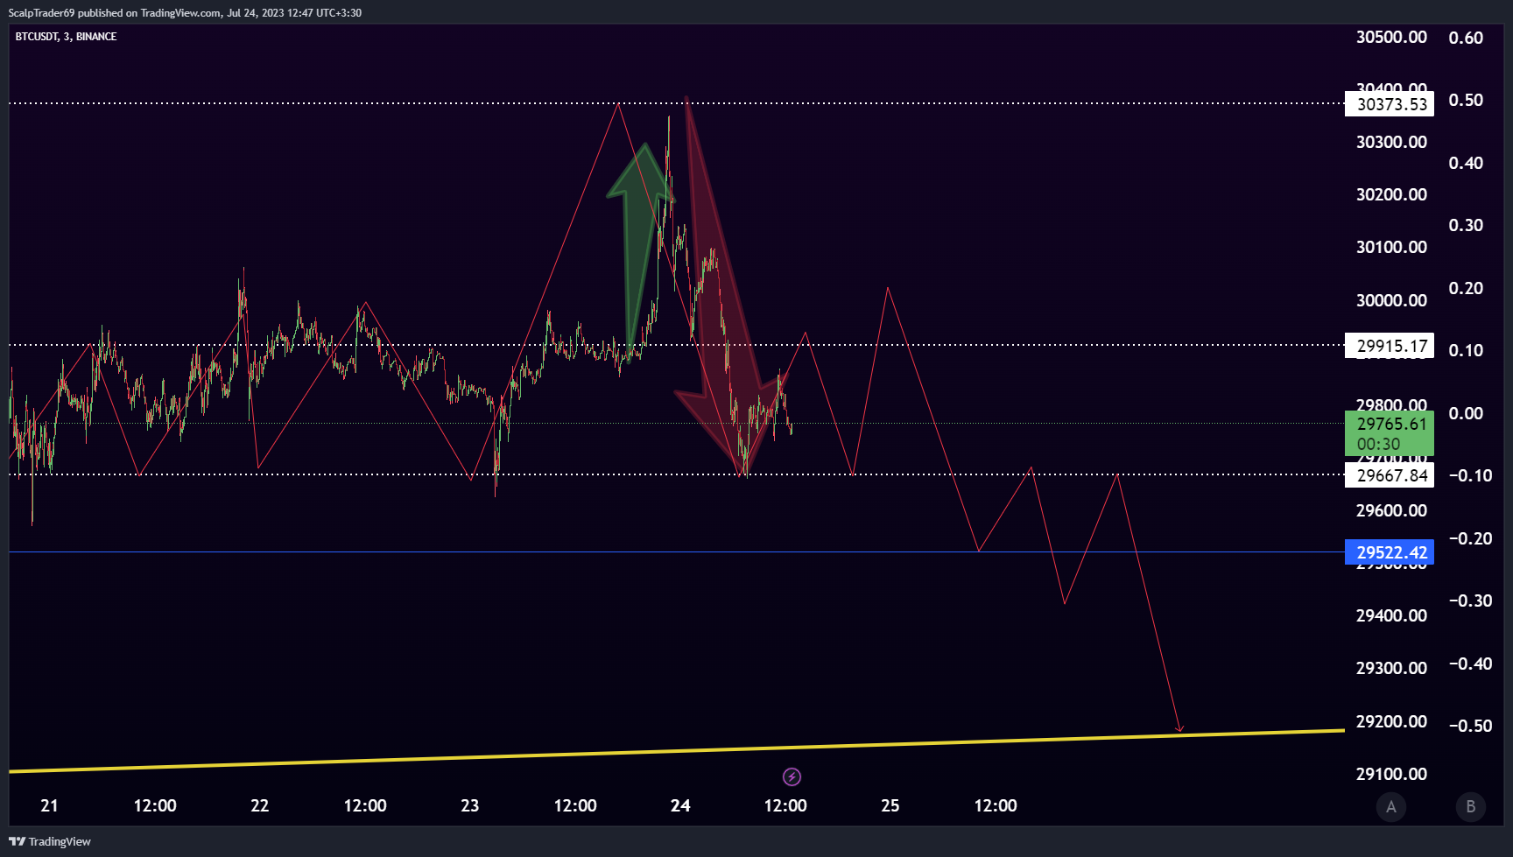Toggle the B scale button
Screen dimensions: 1513x857
click(1470, 806)
